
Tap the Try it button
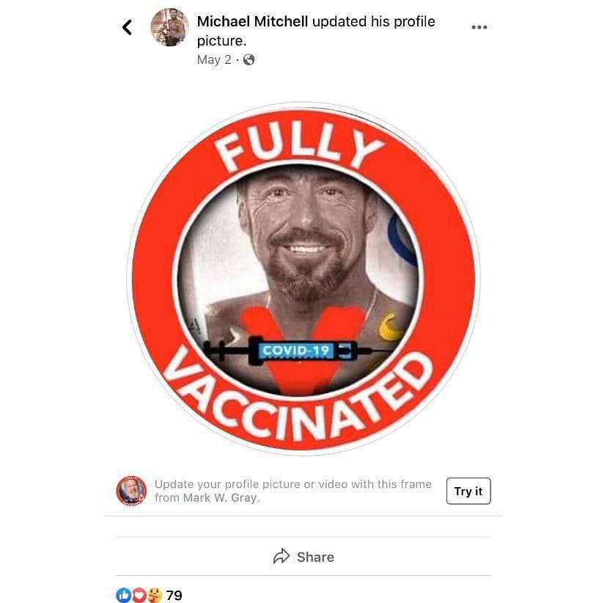pyautogui.click(x=468, y=491)
